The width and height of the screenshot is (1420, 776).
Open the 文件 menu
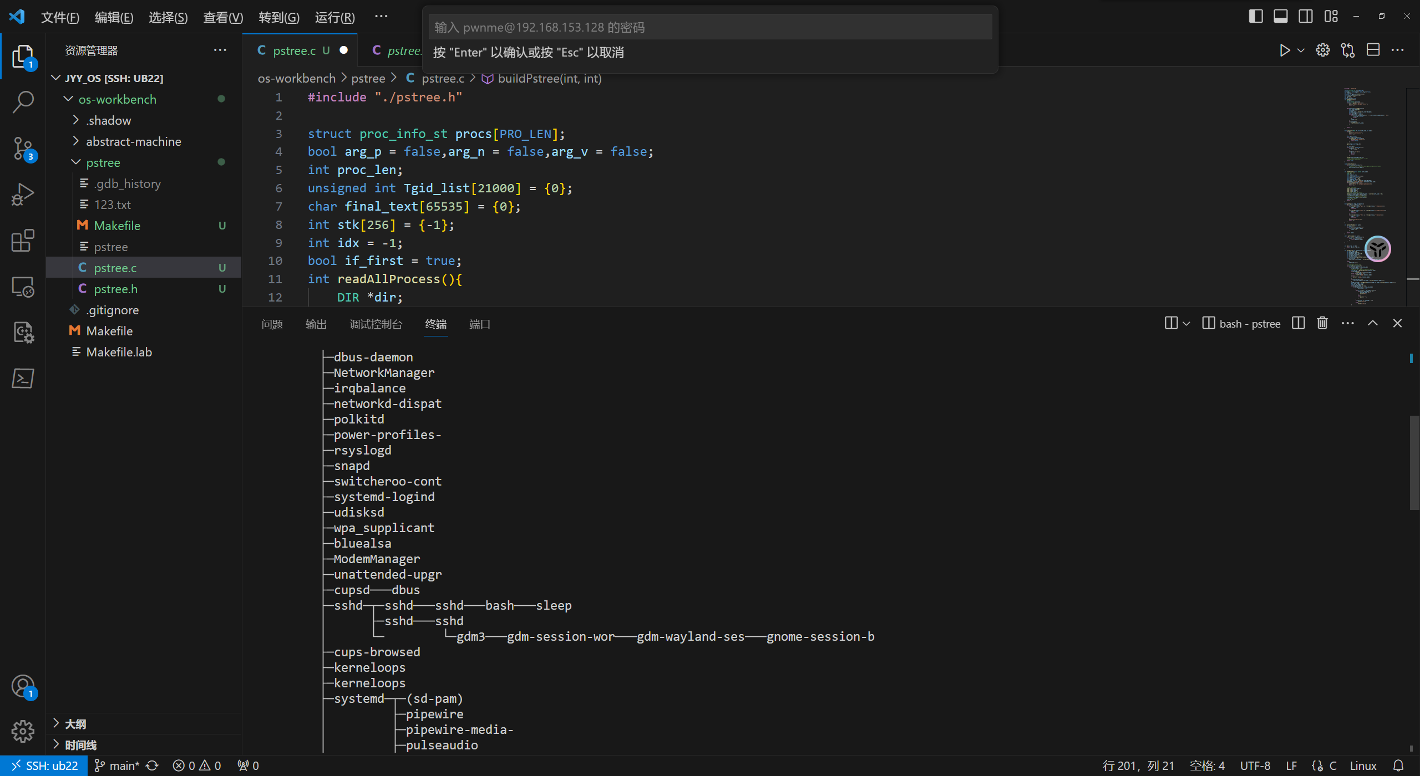(60, 17)
